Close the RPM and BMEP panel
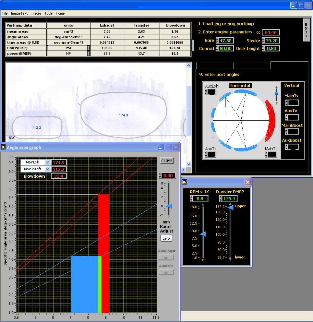The width and height of the screenshot is (313, 322). pos(247,182)
